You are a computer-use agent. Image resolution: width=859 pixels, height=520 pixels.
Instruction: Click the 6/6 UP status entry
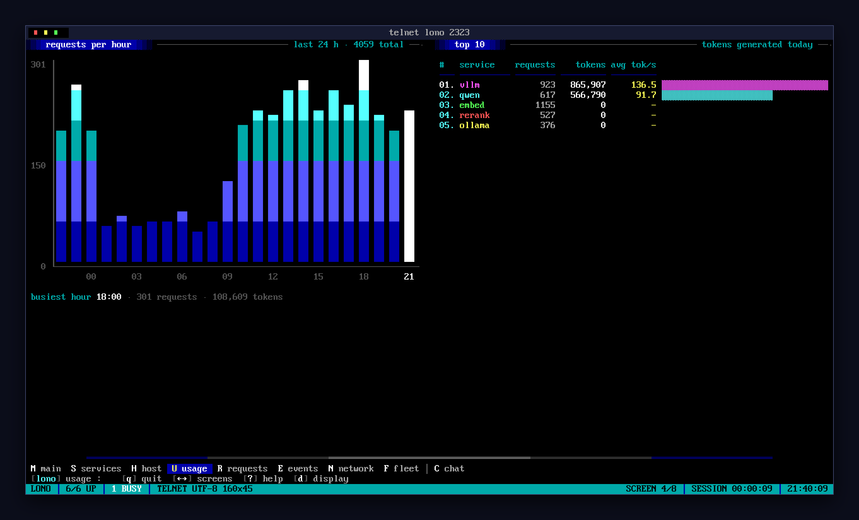(x=81, y=489)
